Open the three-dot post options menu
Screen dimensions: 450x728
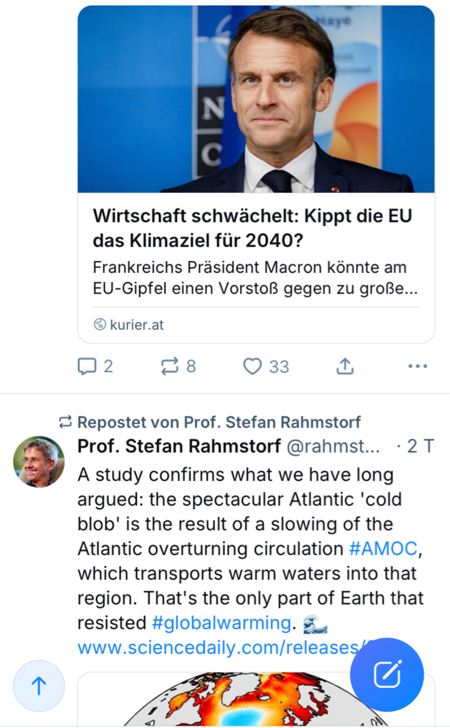click(417, 366)
